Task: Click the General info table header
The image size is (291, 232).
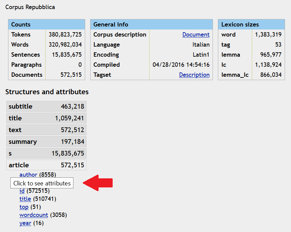Action: point(152,24)
